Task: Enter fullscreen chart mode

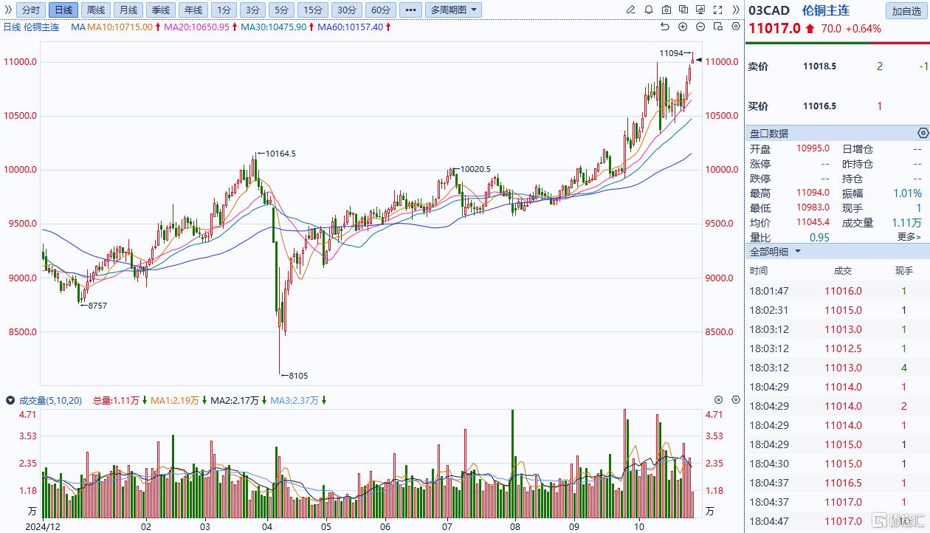Action: [x=717, y=10]
